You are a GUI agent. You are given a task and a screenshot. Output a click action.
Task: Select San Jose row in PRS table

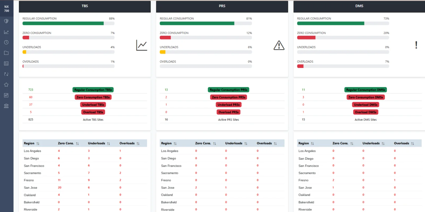pyautogui.click(x=222, y=188)
